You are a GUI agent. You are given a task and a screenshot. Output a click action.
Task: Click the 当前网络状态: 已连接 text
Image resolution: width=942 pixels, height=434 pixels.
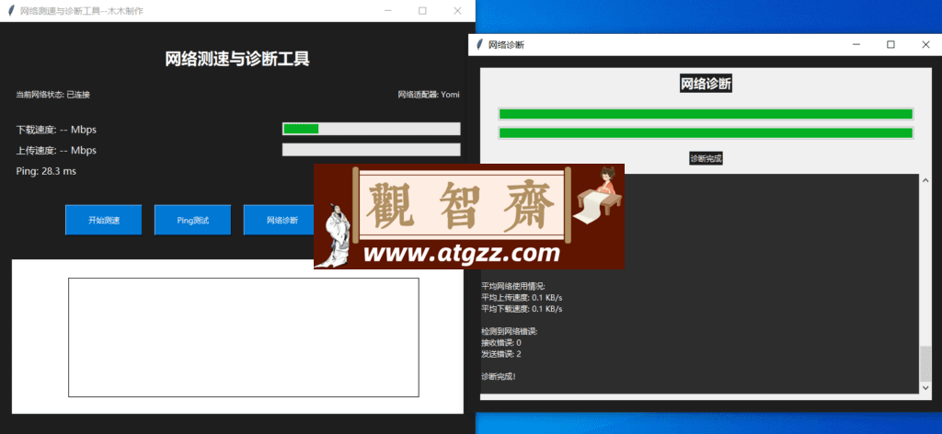click(52, 94)
